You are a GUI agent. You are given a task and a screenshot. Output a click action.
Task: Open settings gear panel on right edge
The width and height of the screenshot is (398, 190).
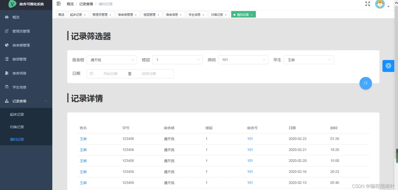tap(388, 66)
